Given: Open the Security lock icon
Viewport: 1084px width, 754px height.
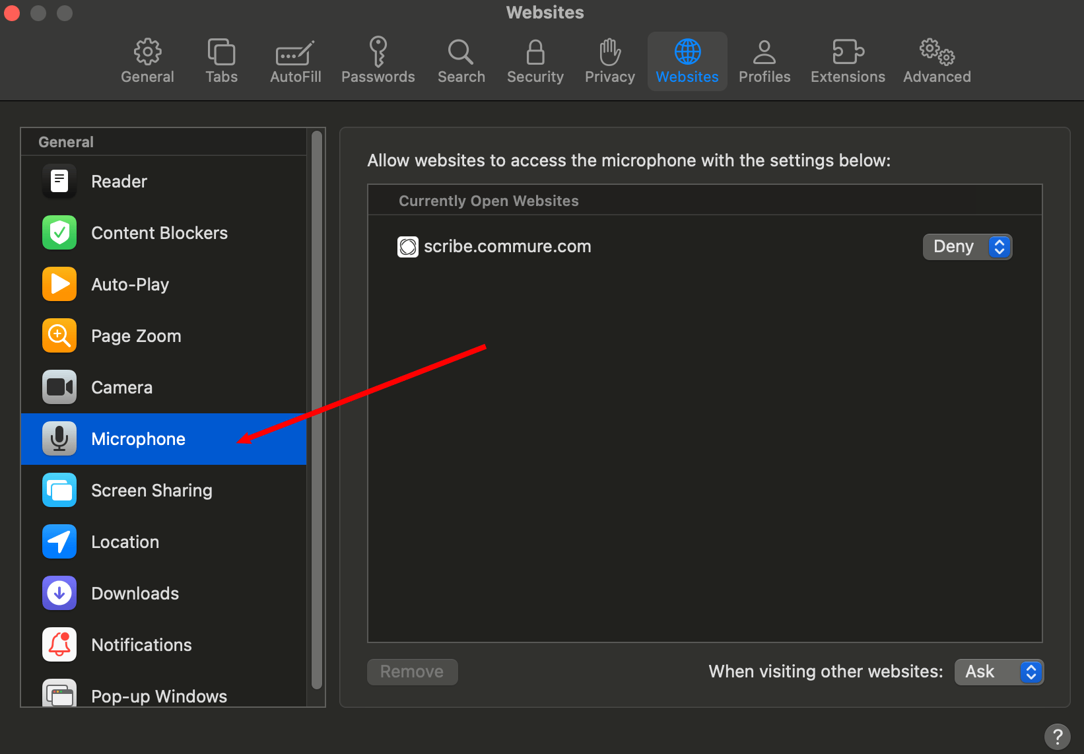Looking at the screenshot, I should tap(535, 51).
